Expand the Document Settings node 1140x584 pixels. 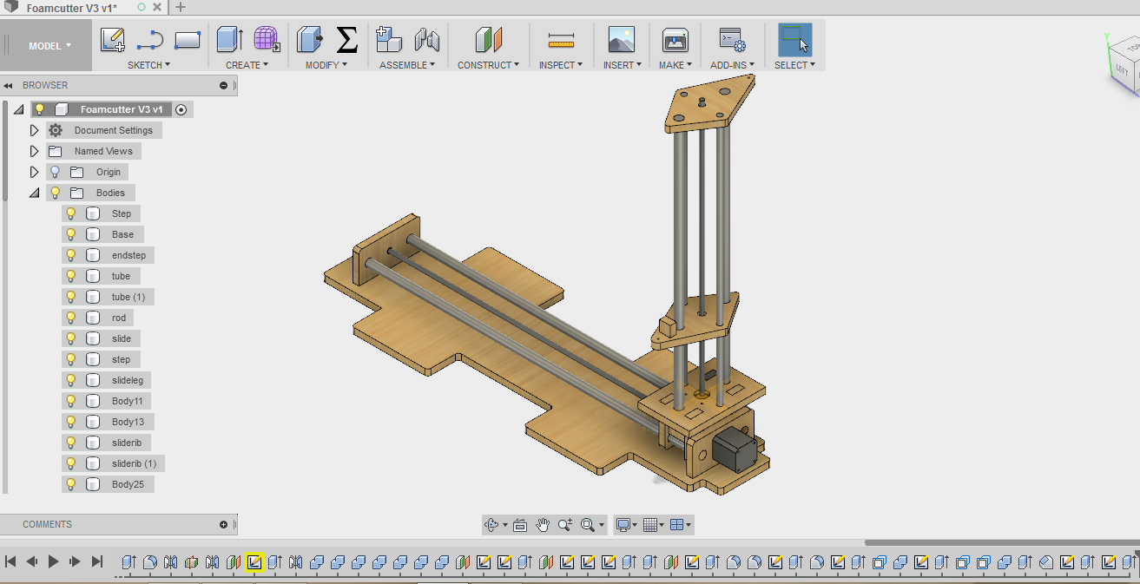click(34, 129)
